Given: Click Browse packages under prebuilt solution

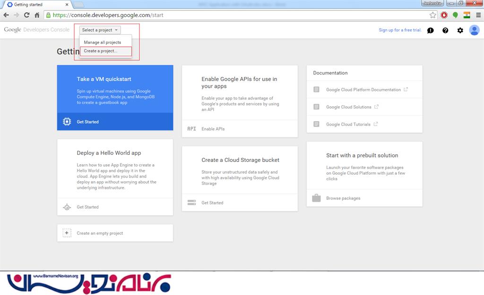Looking at the screenshot, I should (x=343, y=198).
